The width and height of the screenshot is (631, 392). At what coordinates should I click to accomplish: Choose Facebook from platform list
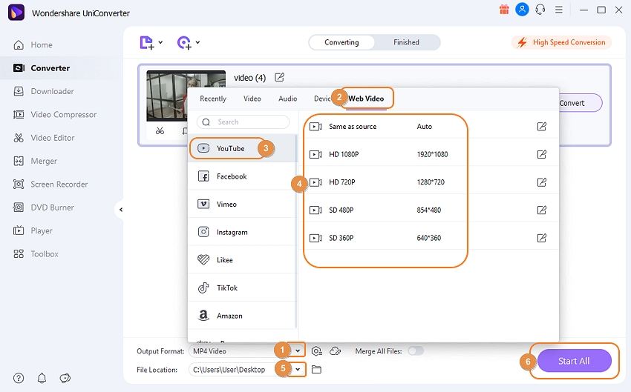click(x=242, y=176)
